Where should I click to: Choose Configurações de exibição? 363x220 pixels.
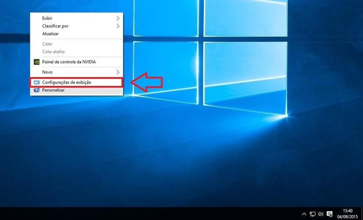[x=77, y=82]
